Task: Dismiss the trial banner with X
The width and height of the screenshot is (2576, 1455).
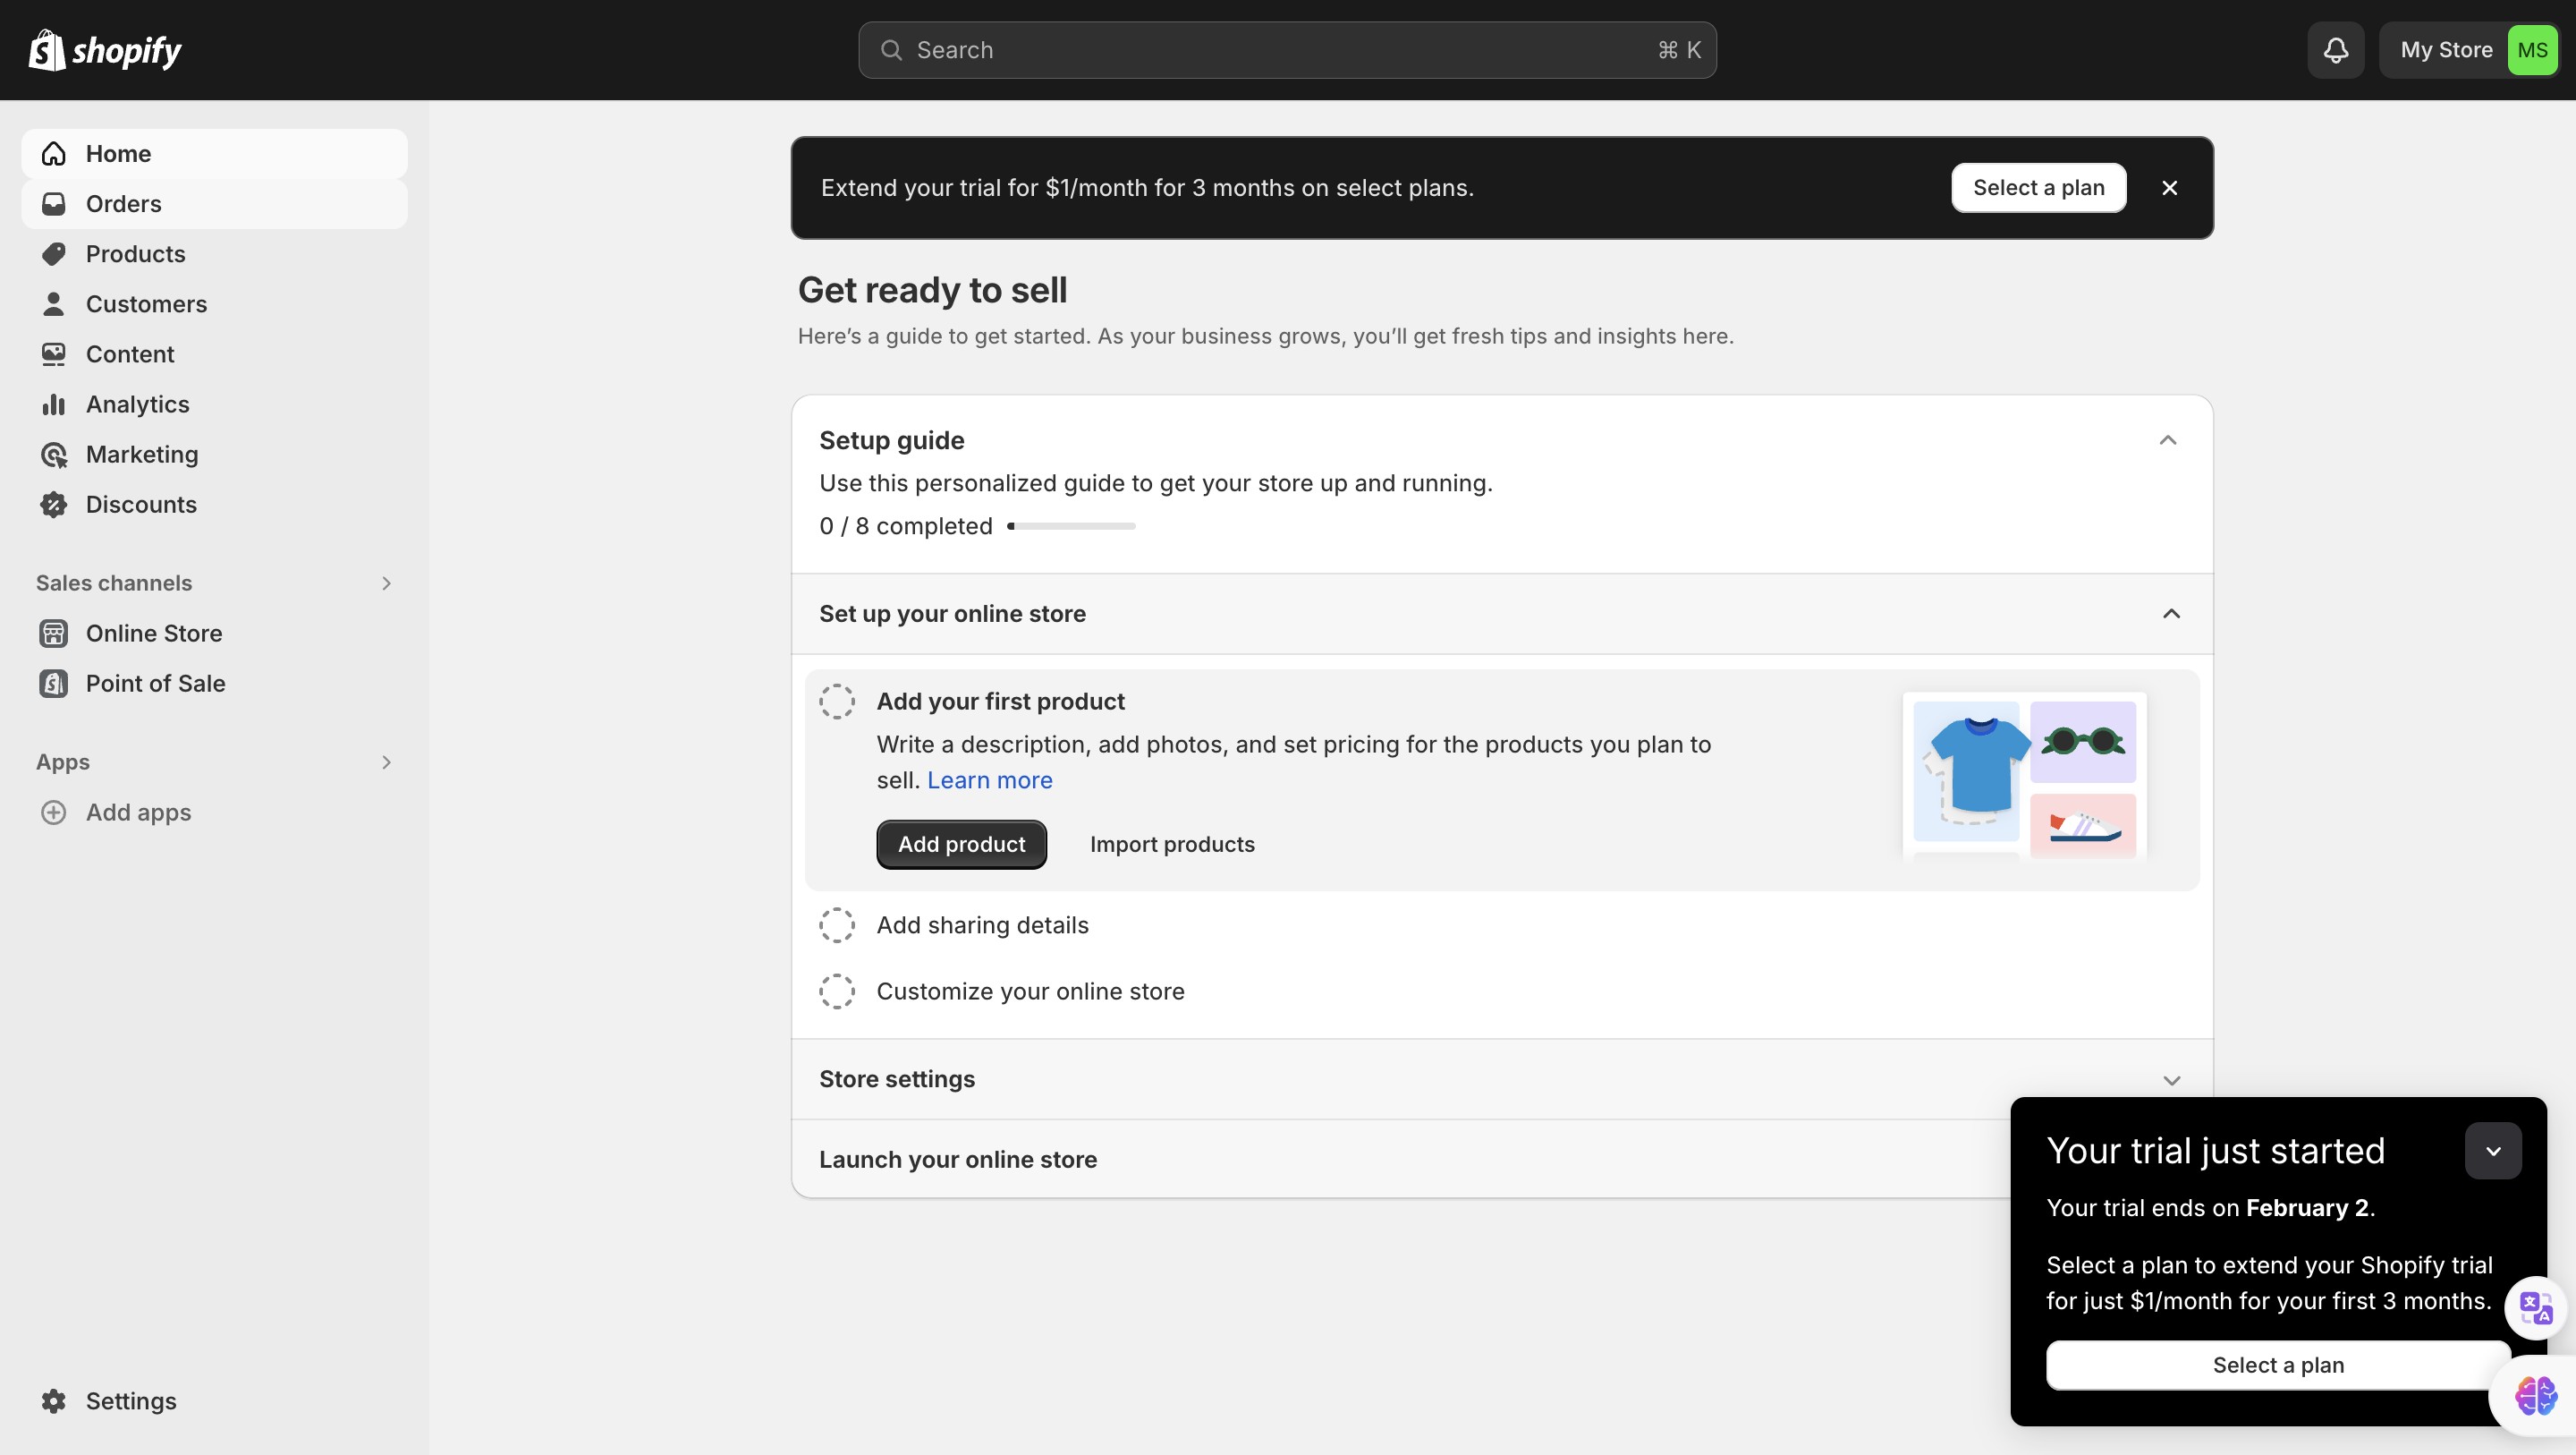Action: 2169,188
